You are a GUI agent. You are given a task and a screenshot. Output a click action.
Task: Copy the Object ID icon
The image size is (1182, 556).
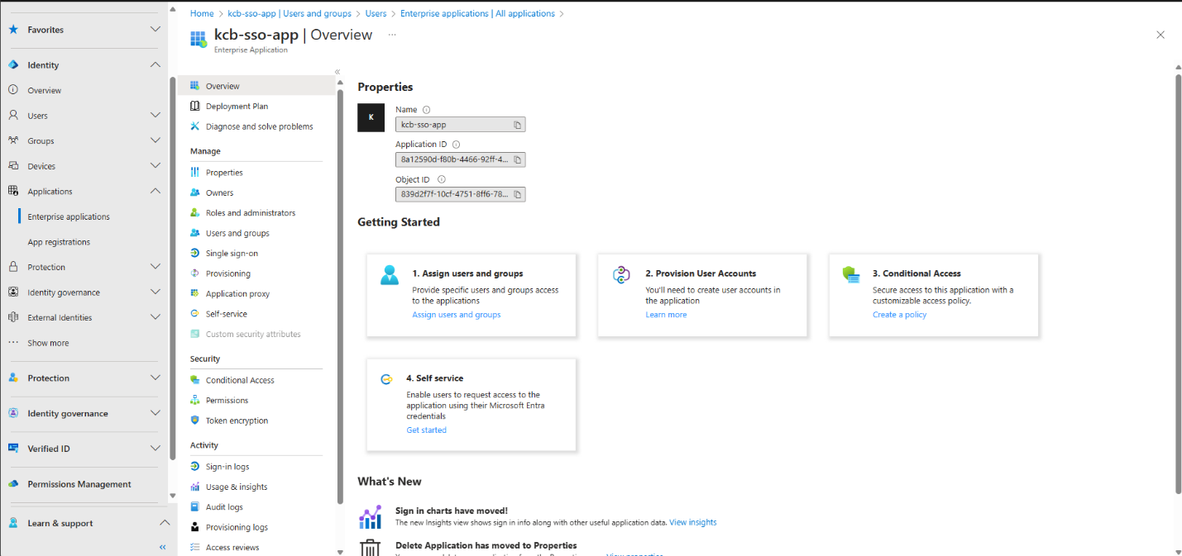pos(517,194)
